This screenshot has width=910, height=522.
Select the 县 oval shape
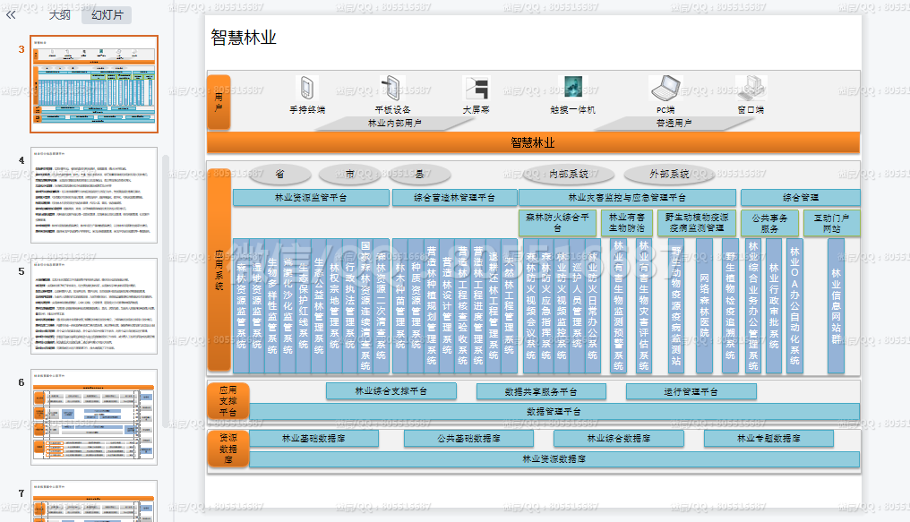pyautogui.click(x=419, y=174)
